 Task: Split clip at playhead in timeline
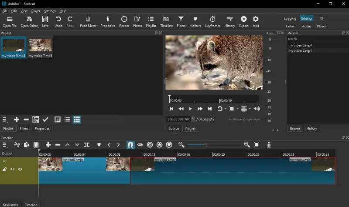click(87, 145)
